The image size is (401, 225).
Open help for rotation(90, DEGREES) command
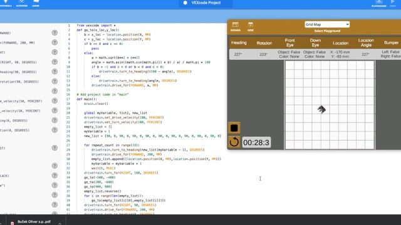point(55,81)
